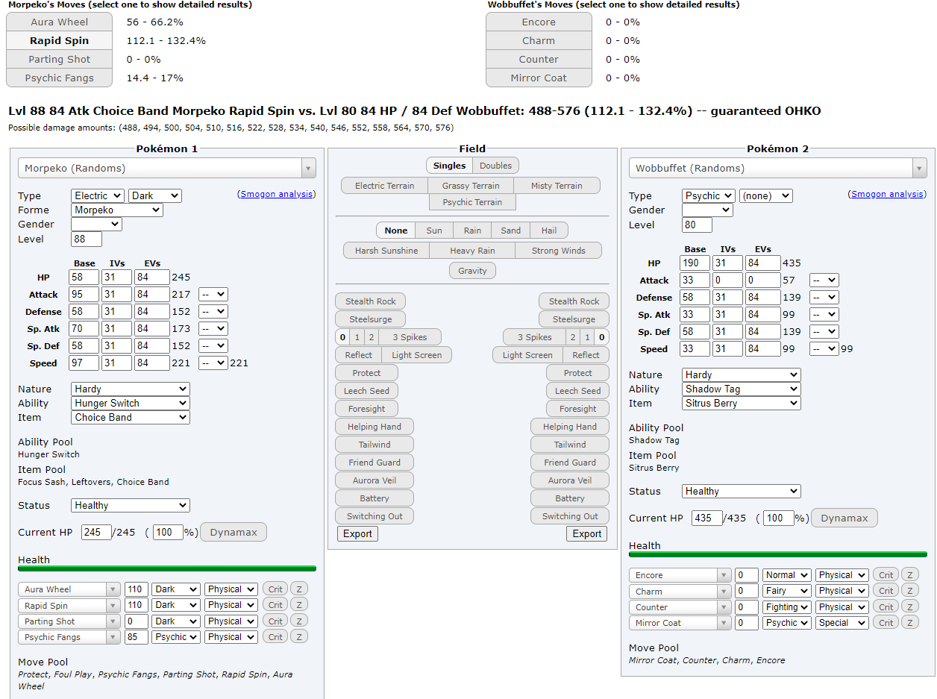The height and width of the screenshot is (699, 937).
Task: Toggle Crit for Psychic Fangs
Action: click(275, 637)
